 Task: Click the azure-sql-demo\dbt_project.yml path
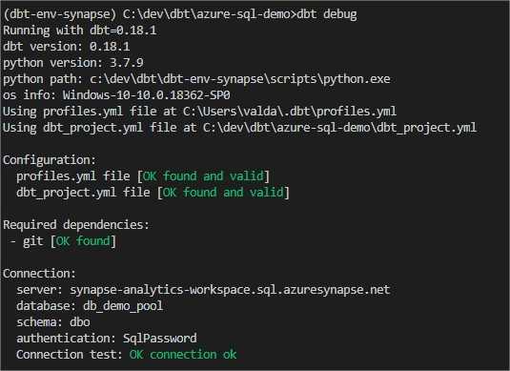[340, 128]
